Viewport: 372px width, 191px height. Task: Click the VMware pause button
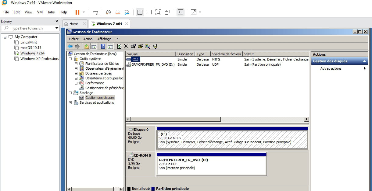tap(77, 12)
